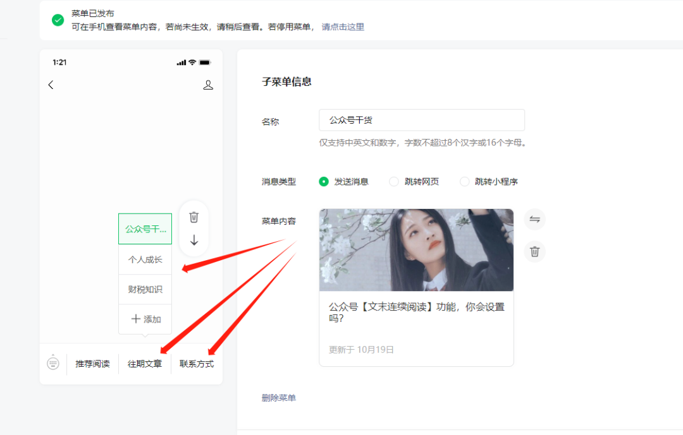Open the 联系方式 menu in the preview
The height and width of the screenshot is (435, 683).
(196, 363)
